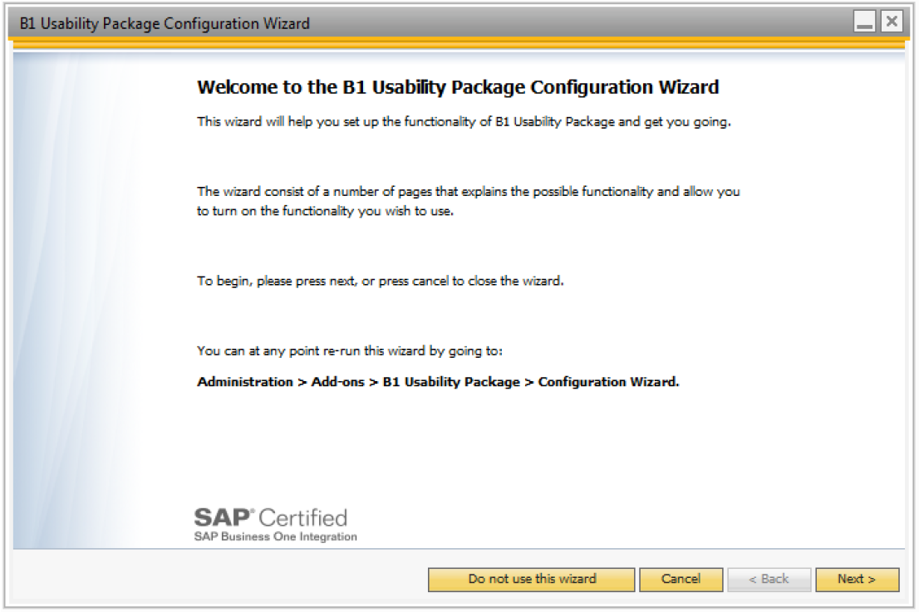The image size is (919, 612).
Task: Cancel the configuration wizard
Action: point(681,580)
